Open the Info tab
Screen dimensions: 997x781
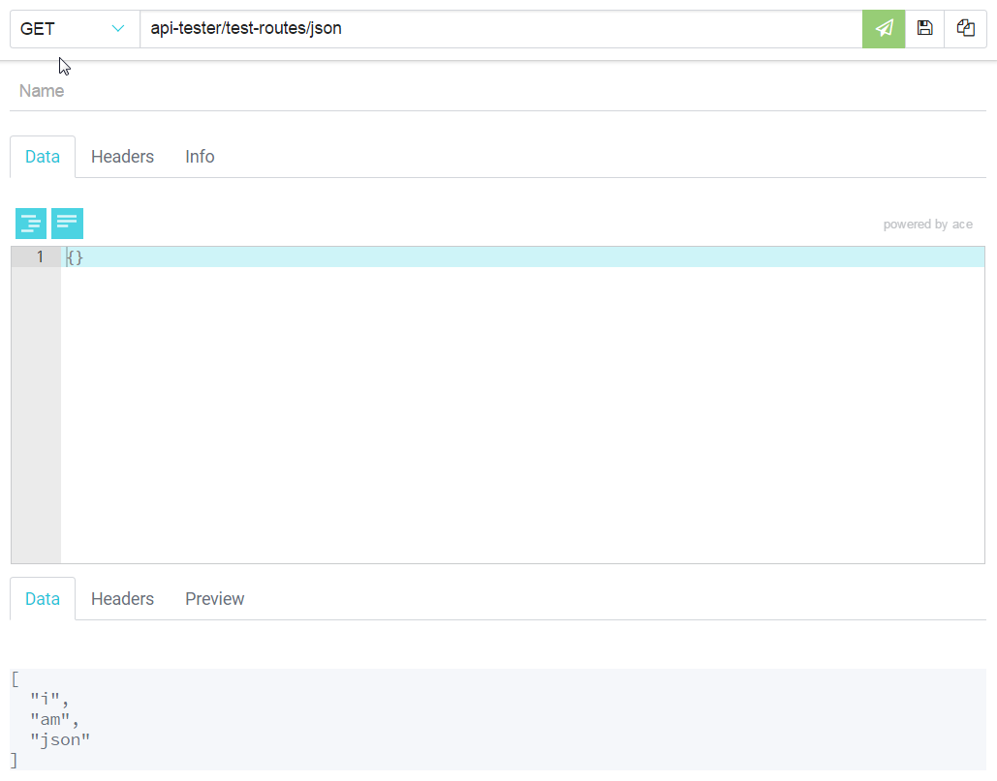(x=200, y=157)
